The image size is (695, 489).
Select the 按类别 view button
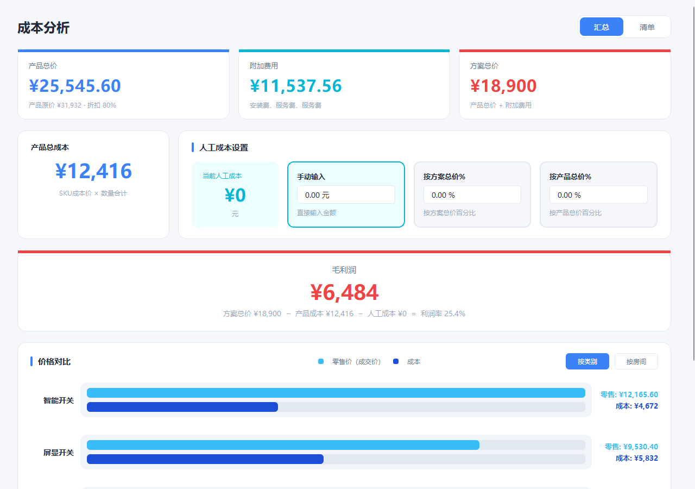(x=587, y=361)
